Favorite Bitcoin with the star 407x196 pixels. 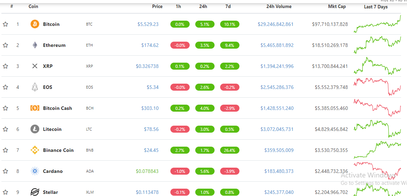[5, 24]
